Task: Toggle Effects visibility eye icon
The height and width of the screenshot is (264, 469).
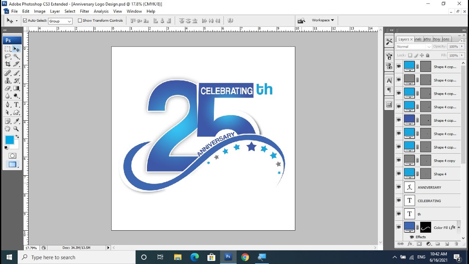Action: 411,237
